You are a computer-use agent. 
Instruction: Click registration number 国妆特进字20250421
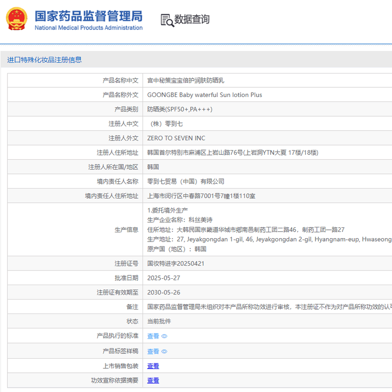coord(176,264)
